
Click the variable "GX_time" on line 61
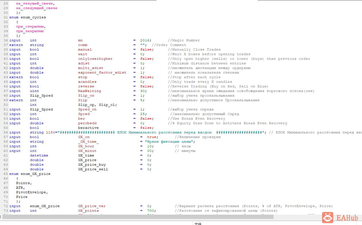point(86,155)
